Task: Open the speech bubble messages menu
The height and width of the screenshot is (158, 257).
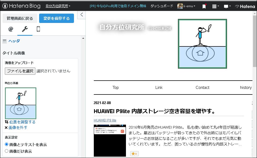Action: (x=227, y=6)
